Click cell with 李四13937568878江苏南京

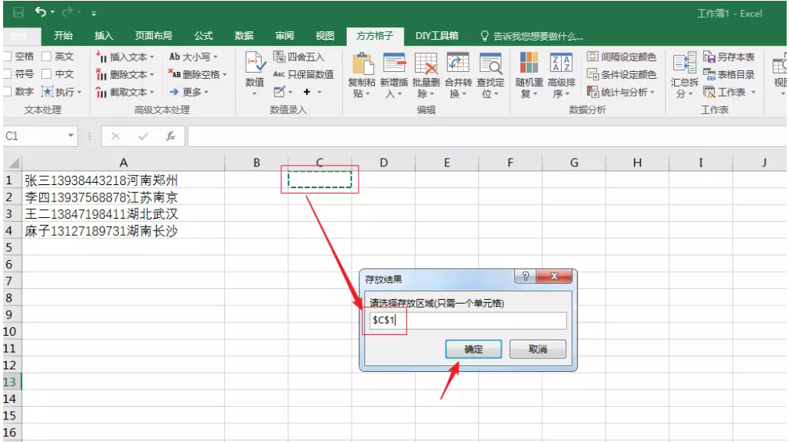pos(123,197)
